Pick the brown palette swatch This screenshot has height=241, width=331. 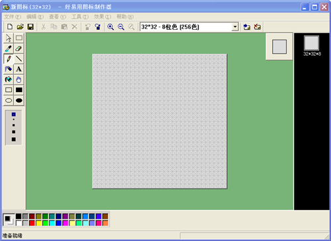(x=105, y=217)
